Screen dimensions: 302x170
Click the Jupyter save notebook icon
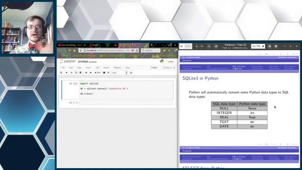coord(61,73)
